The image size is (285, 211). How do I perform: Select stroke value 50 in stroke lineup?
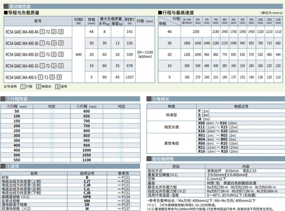17,111
